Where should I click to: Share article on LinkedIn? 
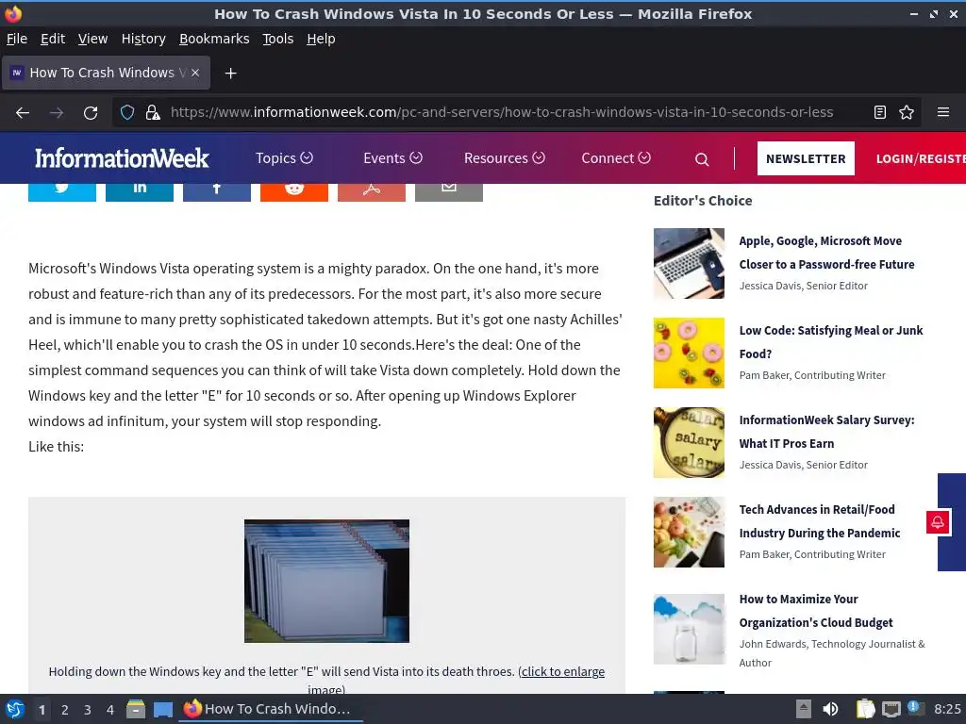140,192
